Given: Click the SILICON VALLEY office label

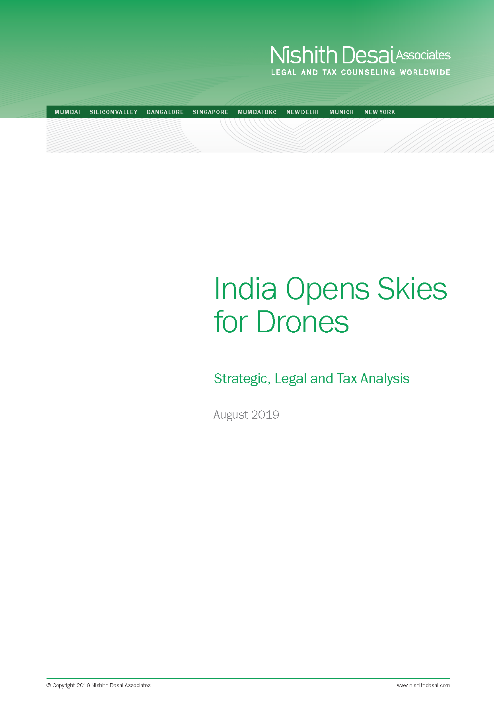Looking at the screenshot, I should [114, 112].
